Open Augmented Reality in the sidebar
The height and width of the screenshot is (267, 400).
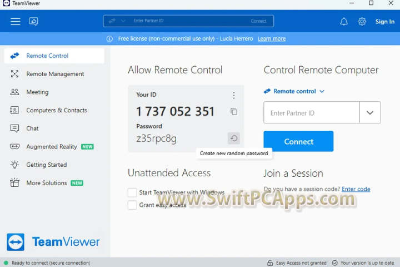(x=54, y=147)
